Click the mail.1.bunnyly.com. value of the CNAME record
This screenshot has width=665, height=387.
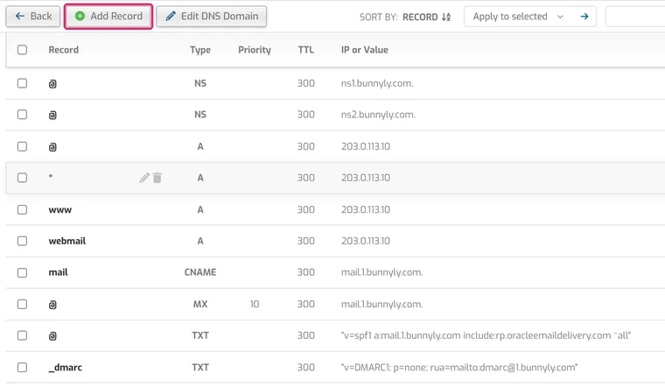[381, 272]
